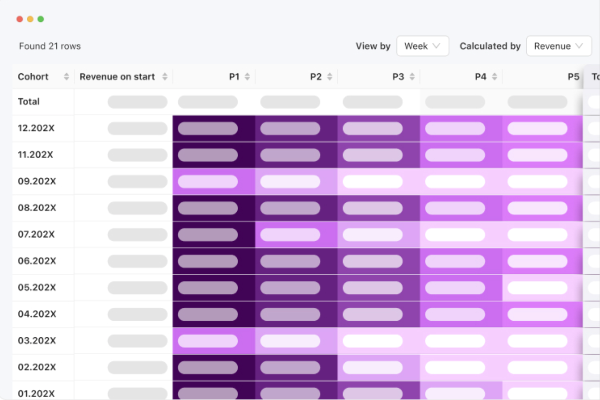Sort the P2 column
The height and width of the screenshot is (400, 600).
329,77
